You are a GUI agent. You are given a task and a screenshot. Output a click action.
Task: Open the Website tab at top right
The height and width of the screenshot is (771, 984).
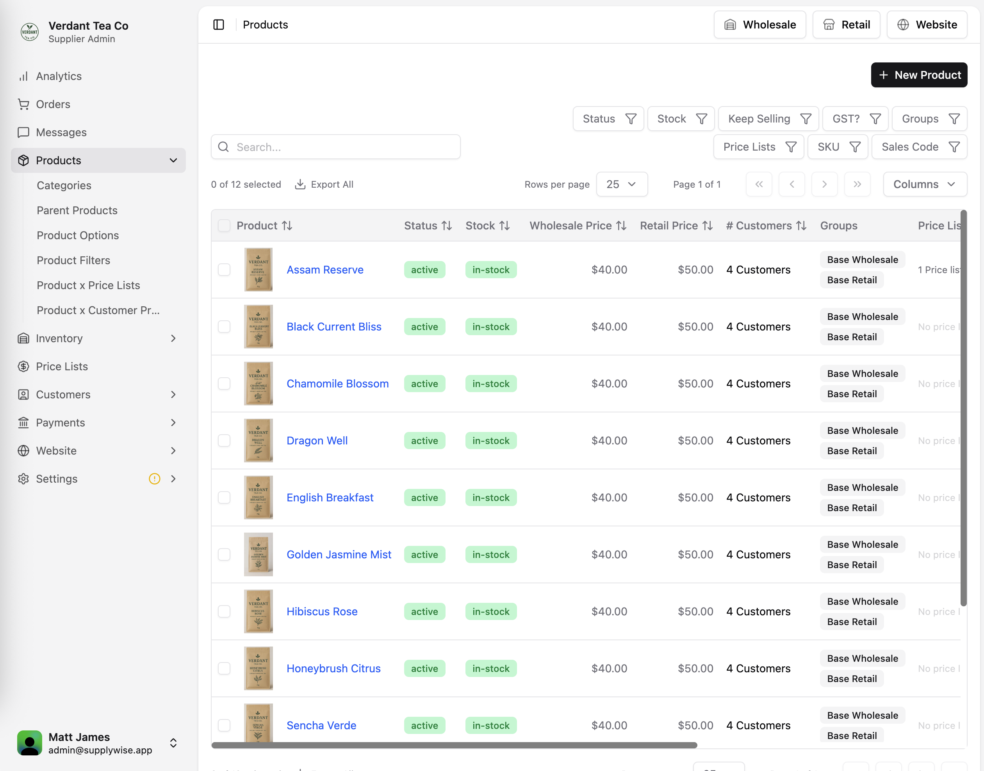[x=926, y=24]
